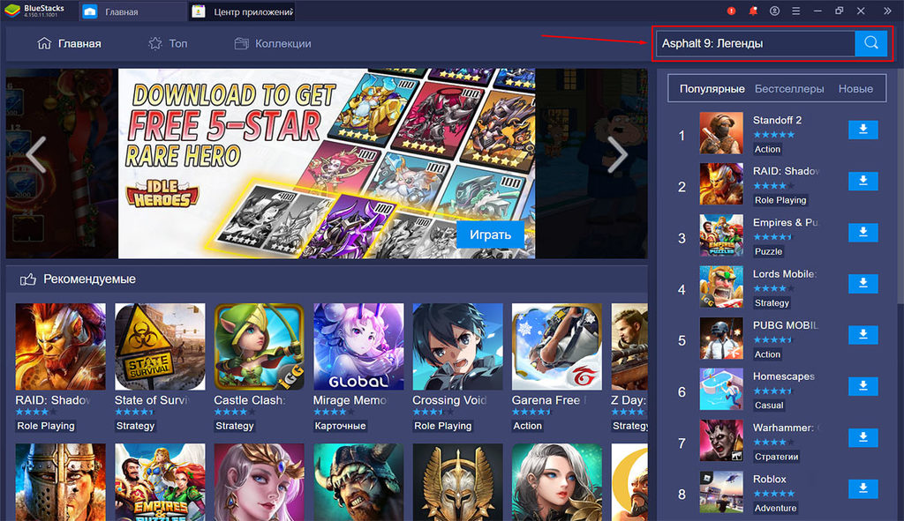
Task: Open Crossing Void recommended icon
Action: (x=458, y=346)
